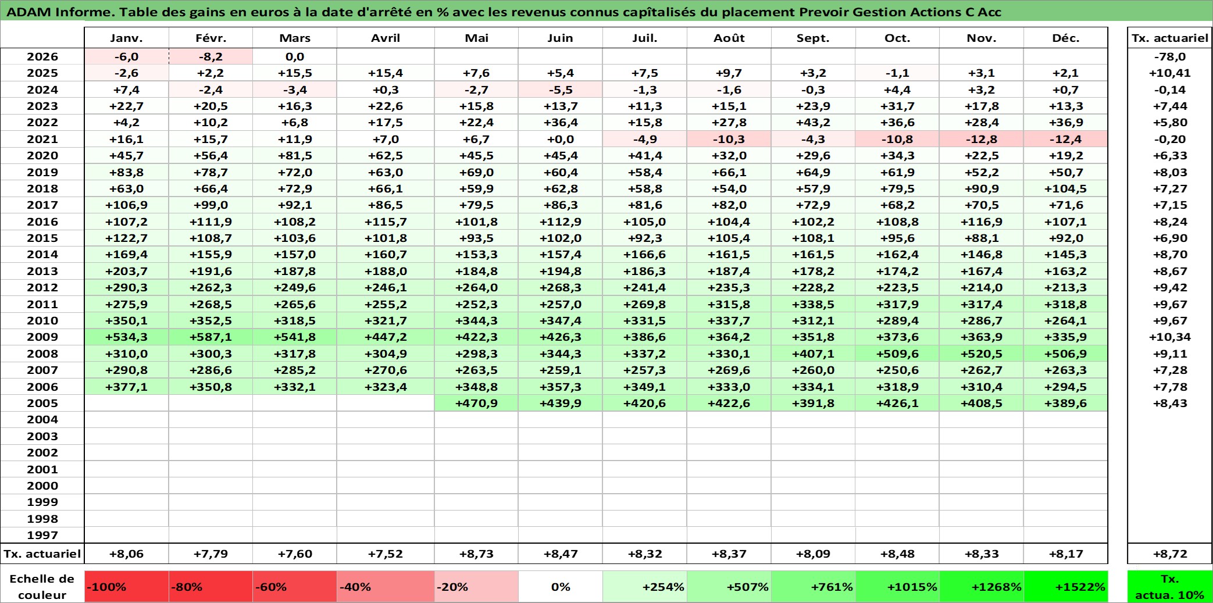This screenshot has width=1213, height=603.
Task: Click the +377,1 cell in January 2006
Action: coord(127,387)
